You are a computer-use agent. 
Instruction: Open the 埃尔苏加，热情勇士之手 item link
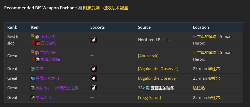pos(57,88)
